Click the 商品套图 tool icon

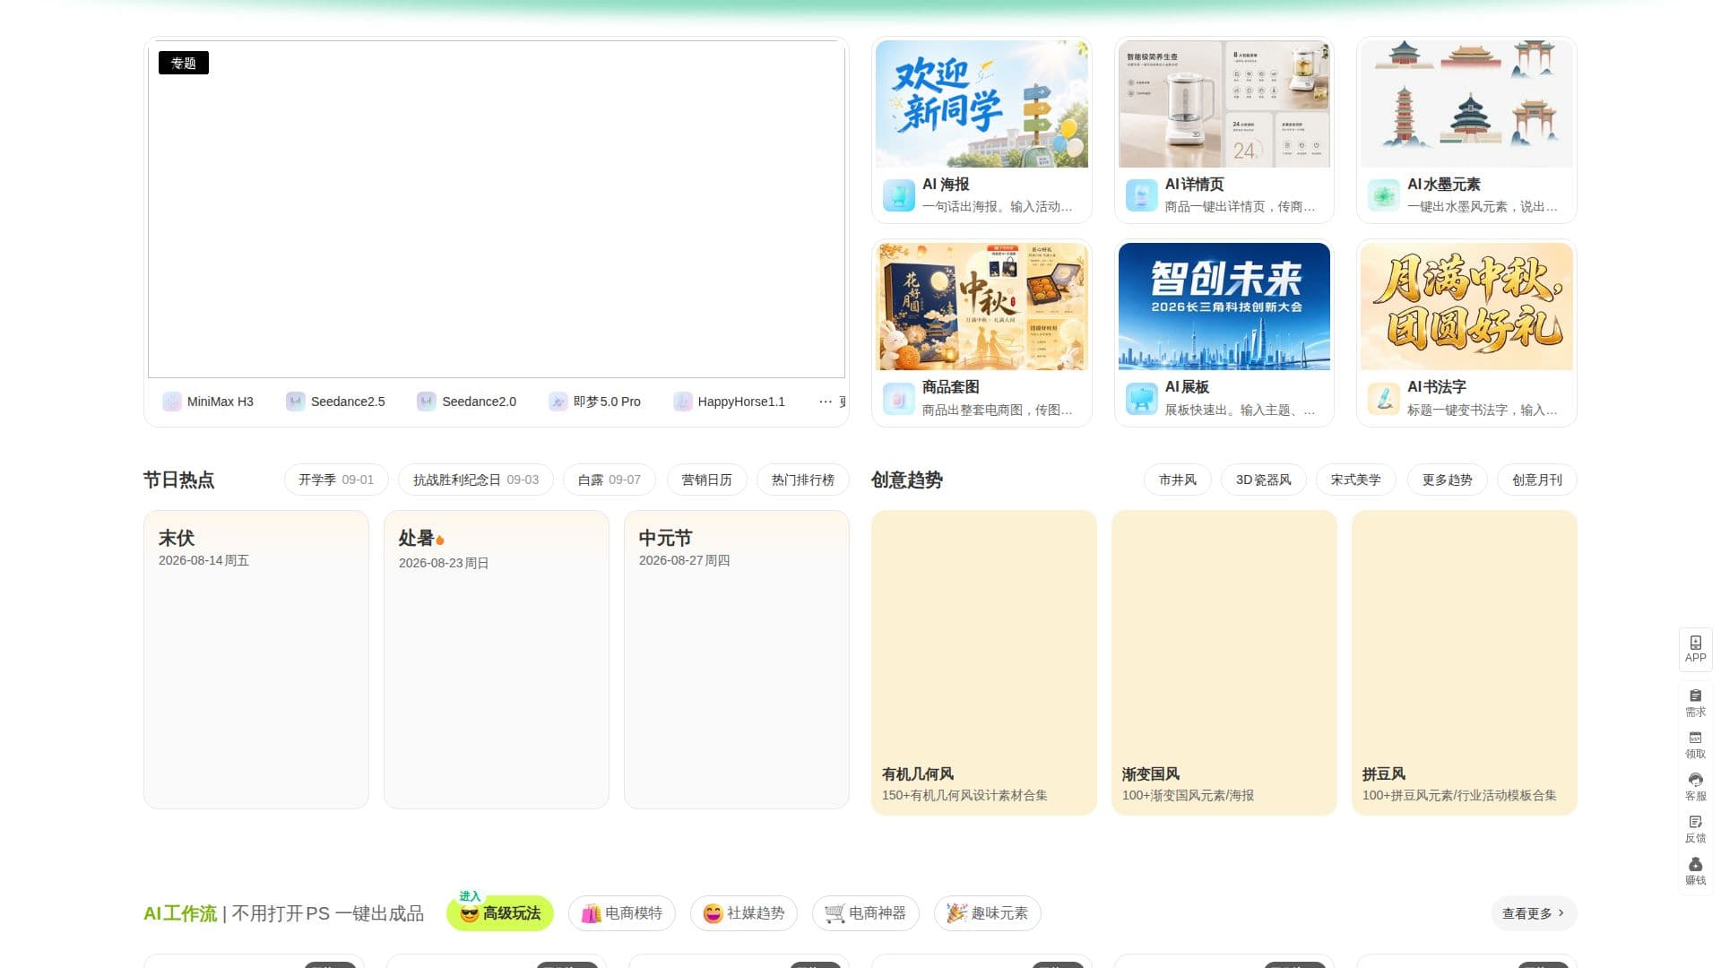tap(898, 398)
